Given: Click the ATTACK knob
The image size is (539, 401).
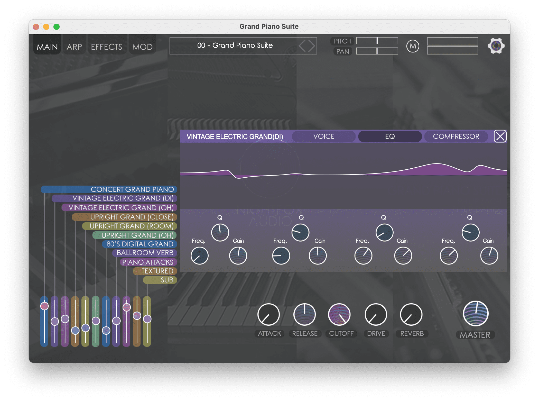Looking at the screenshot, I should (x=268, y=314).
